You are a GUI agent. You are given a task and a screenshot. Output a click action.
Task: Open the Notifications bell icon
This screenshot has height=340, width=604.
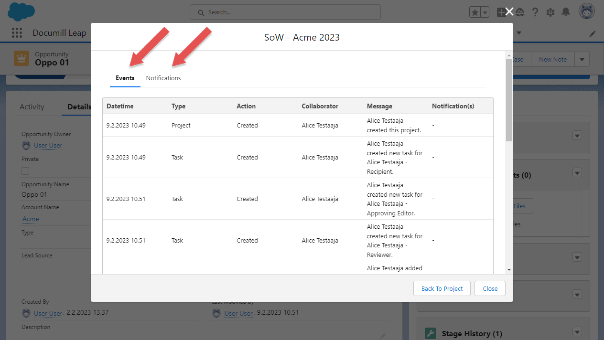click(x=566, y=12)
